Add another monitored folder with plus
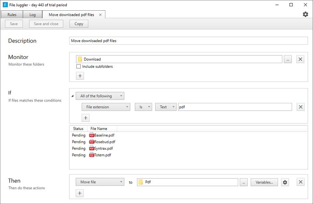This screenshot has height=204, width=313. click(80, 76)
